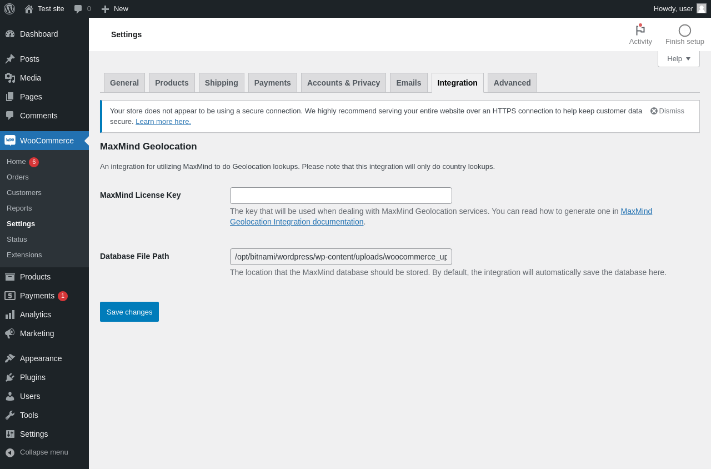Image resolution: width=711 pixels, height=469 pixels.
Task: Click the Analytics bar chart icon
Action: (x=10, y=315)
